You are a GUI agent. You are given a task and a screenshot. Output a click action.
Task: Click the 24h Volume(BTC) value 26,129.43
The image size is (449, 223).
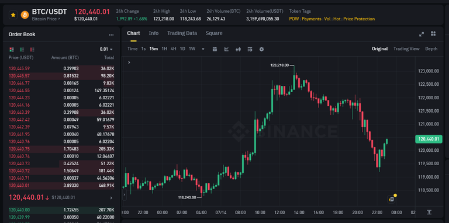[216, 19]
